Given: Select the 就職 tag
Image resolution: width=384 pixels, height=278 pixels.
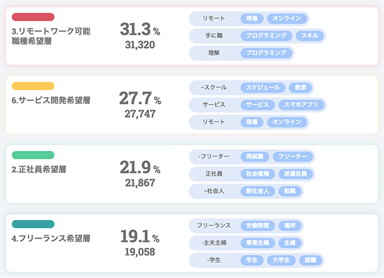Looking at the screenshot, I should point(311,260).
